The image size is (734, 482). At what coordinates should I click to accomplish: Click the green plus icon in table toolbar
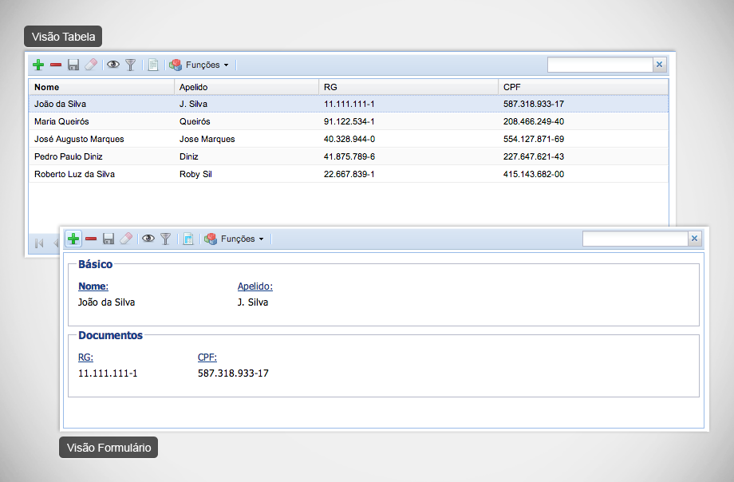pos(38,65)
